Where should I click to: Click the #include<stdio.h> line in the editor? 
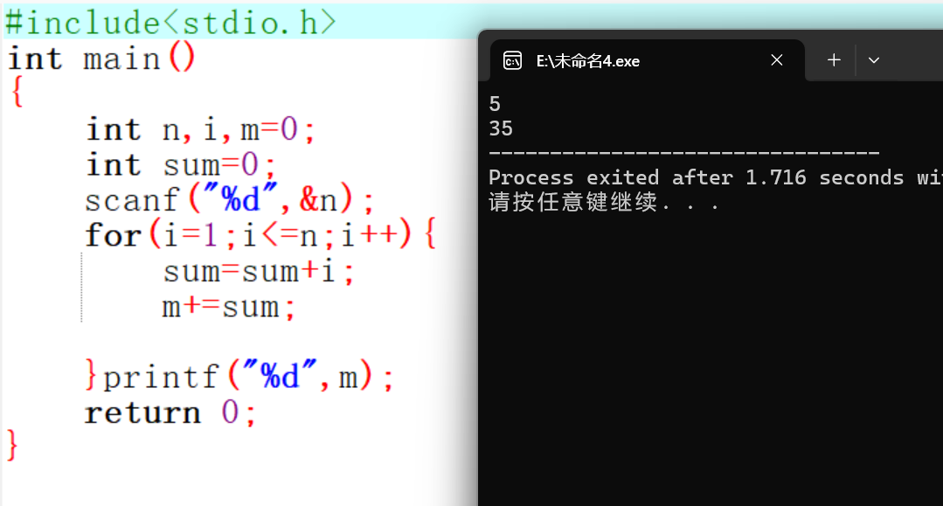pos(170,23)
